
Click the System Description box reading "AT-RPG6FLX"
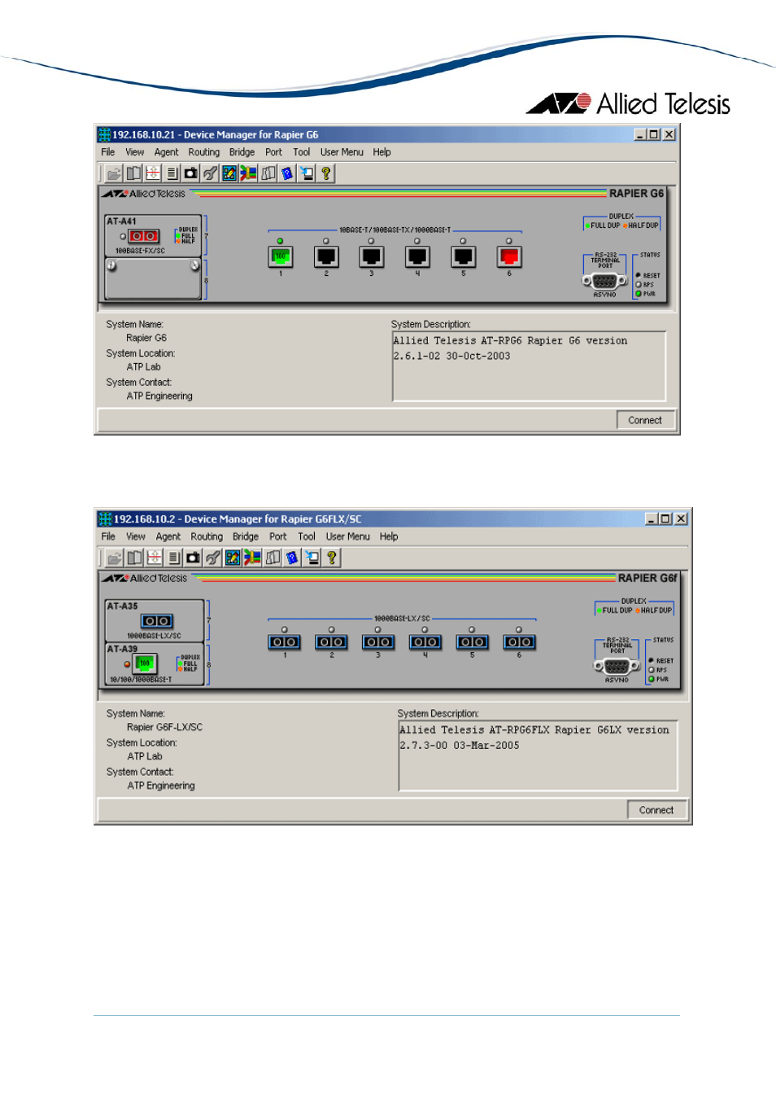[x=538, y=755]
